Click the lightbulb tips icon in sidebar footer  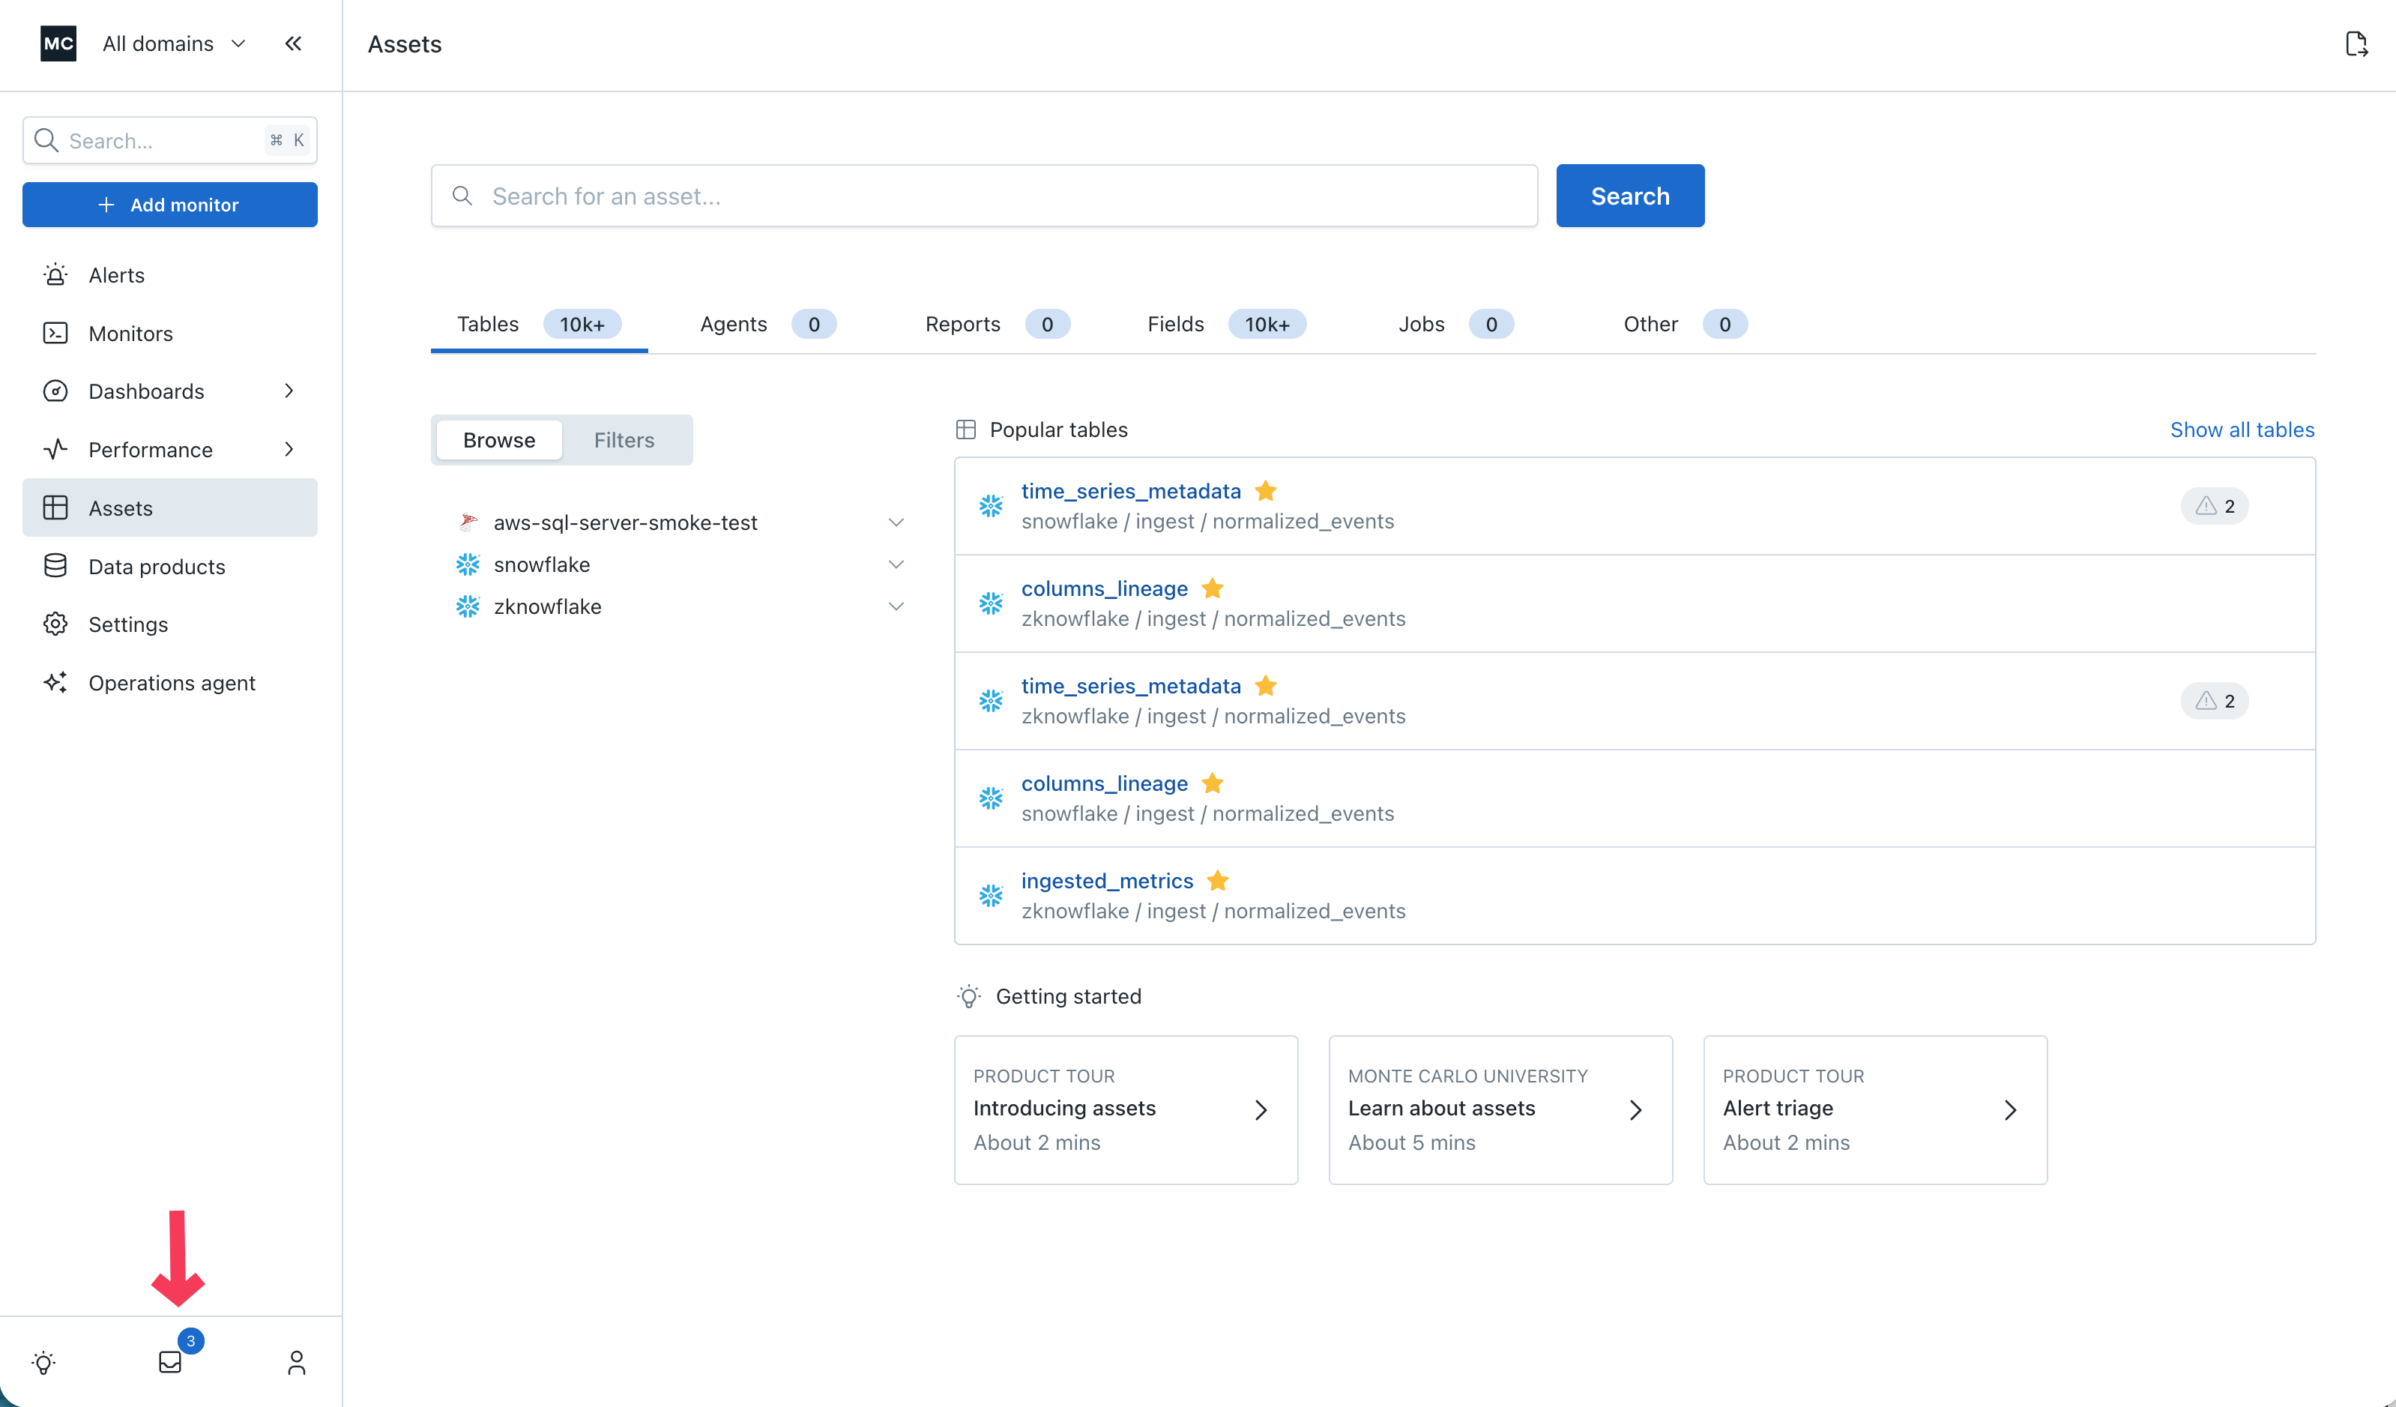click(43, 1361)
